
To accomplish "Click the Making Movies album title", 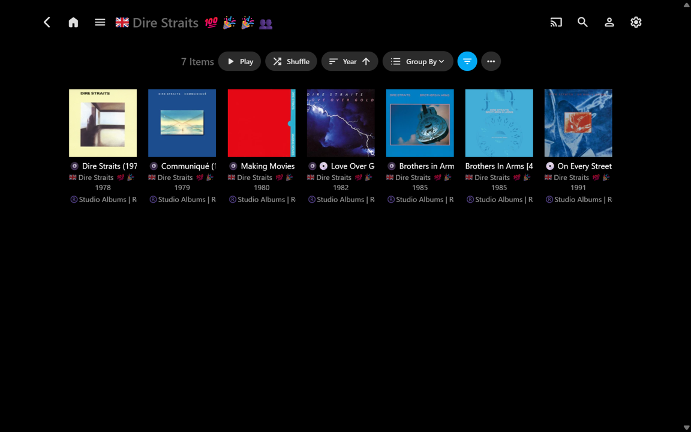I will click(268, 166).
